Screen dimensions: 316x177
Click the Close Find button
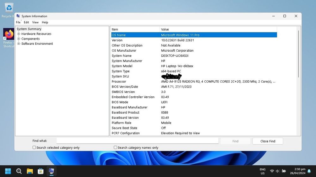pos(268,141)
